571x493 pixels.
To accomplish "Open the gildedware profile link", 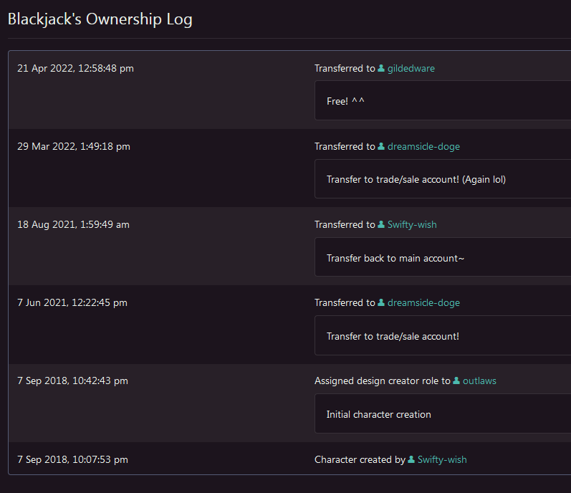I will [x=411, y=69].
